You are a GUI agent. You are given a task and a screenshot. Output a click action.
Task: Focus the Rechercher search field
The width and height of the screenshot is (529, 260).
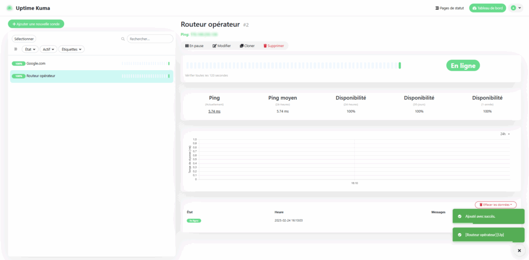(x=150, y=39)
